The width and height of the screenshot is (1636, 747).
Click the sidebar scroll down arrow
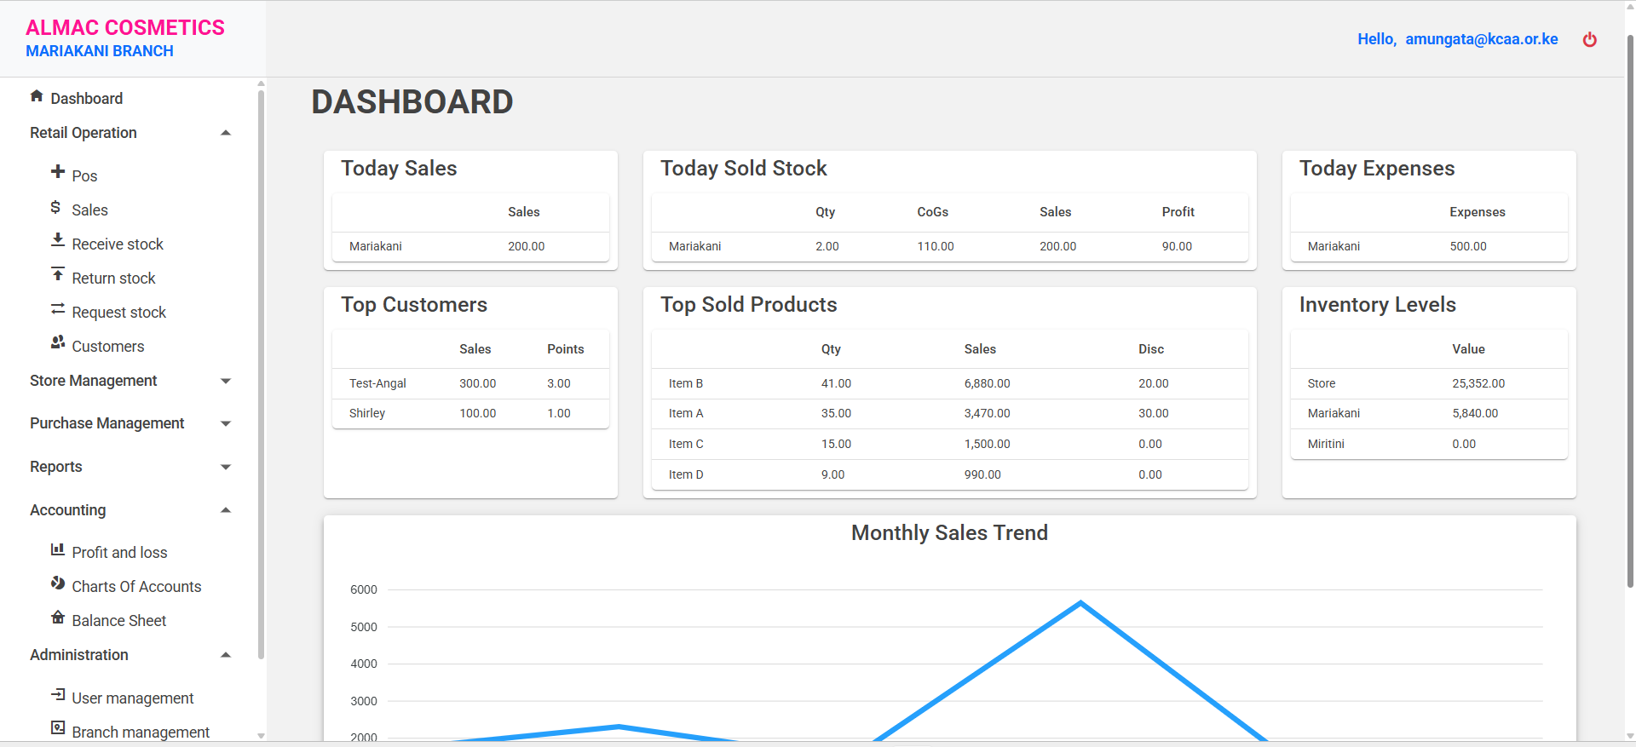261,735
